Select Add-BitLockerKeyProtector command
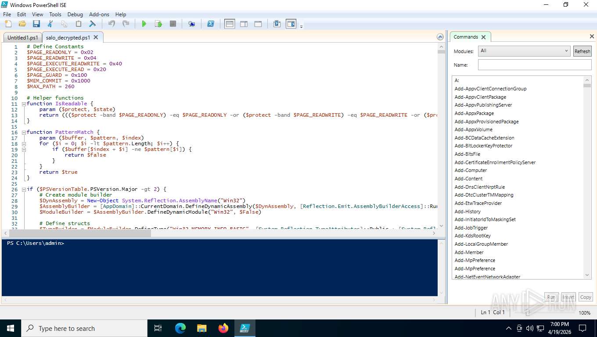Screen dimensions: 597x337 coord(483,146)
